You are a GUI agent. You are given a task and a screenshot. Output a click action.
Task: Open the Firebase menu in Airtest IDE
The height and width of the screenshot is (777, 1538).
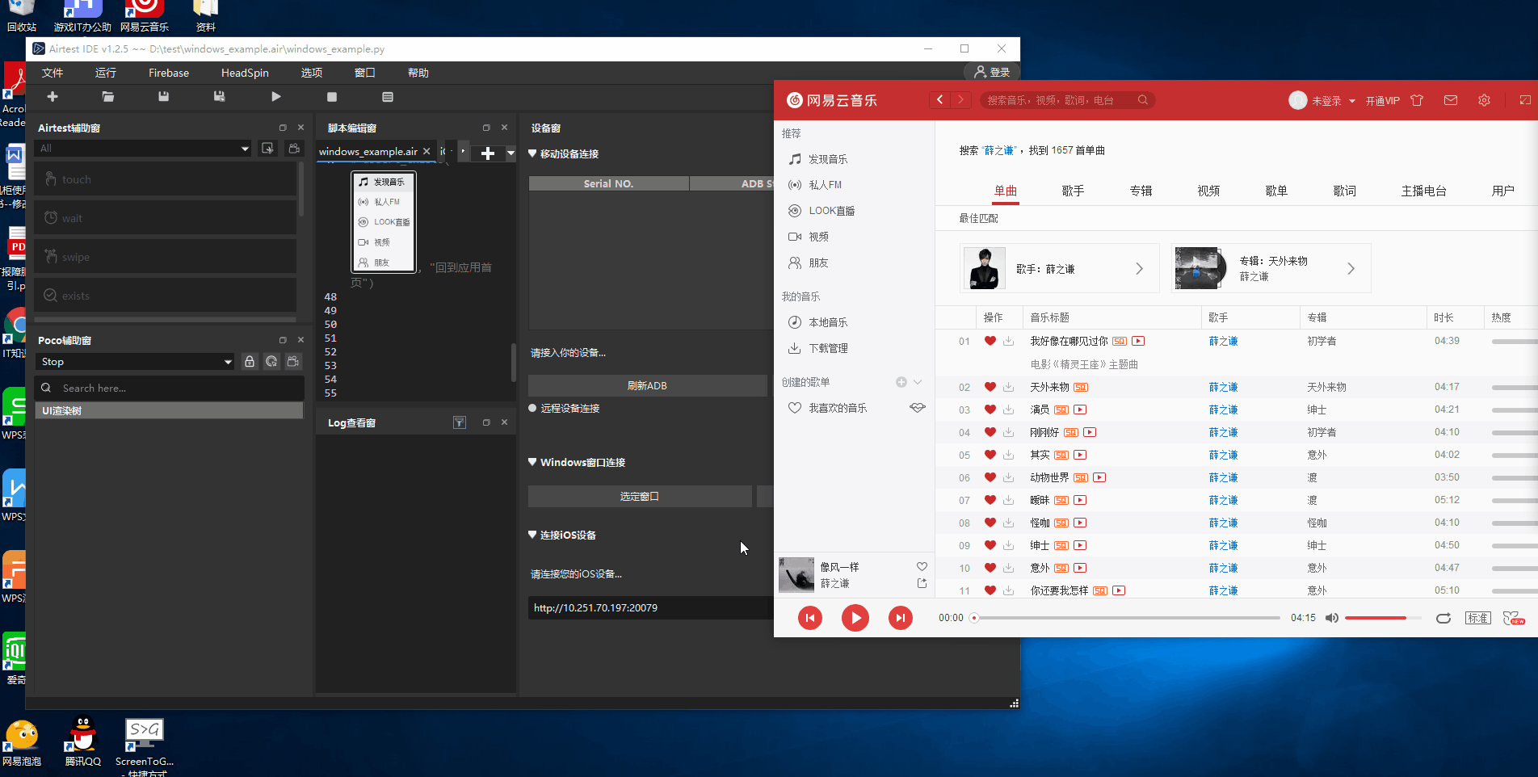point(169,73)
